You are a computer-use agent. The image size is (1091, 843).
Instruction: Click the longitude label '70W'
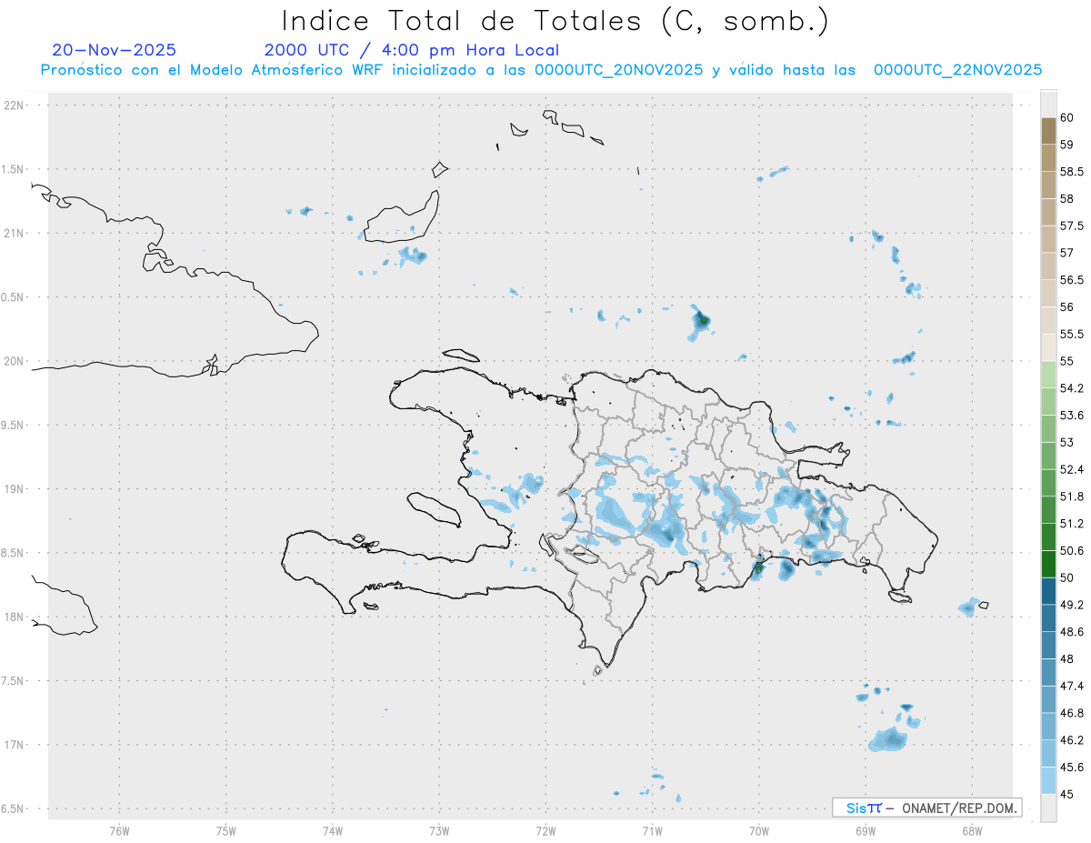[758, 831]
